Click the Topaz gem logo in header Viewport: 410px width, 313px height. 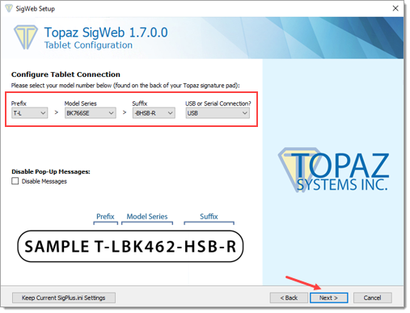[26, 37]
